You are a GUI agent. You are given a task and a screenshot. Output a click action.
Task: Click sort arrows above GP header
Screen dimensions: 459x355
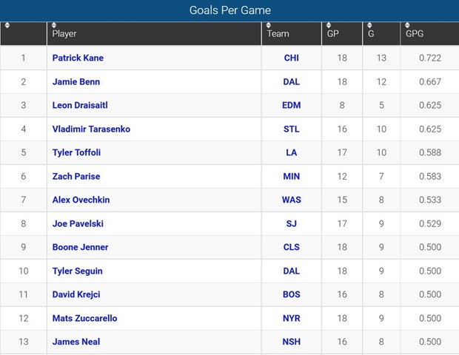pyautogui.click(x=329, y=26)
